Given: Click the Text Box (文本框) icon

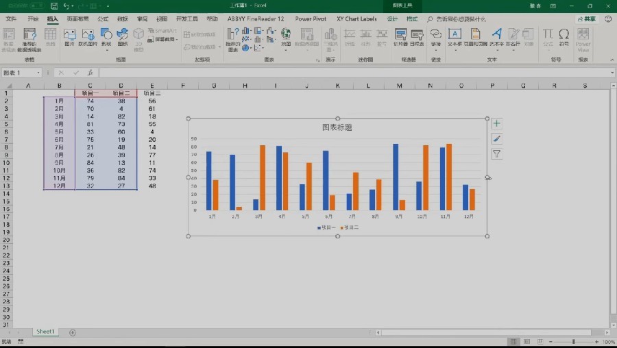Looking at the screenshot, I should [455, 38].
